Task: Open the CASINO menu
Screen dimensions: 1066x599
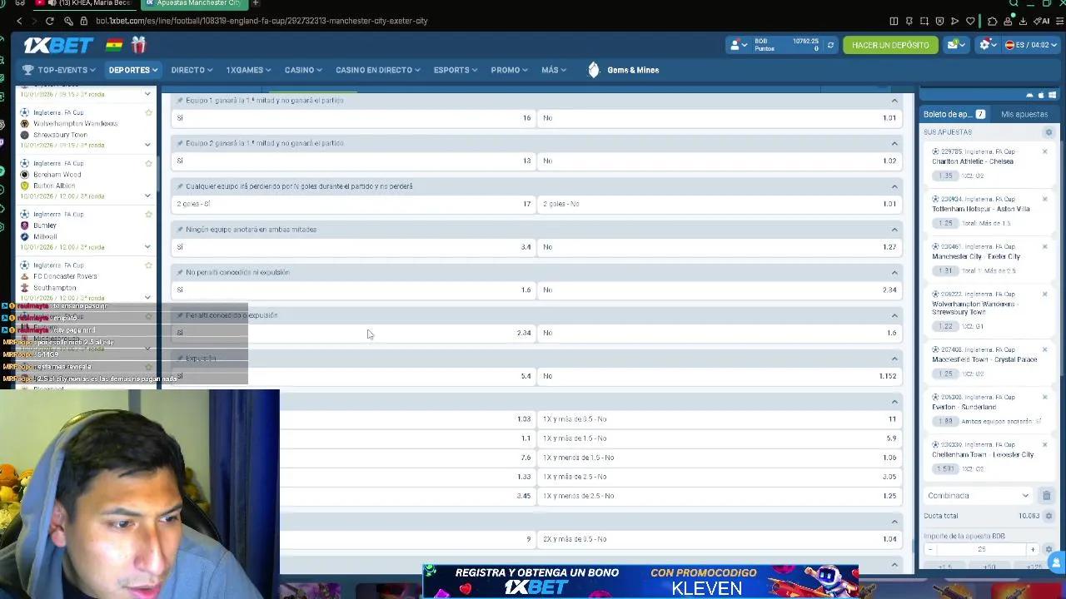Action: pyautogui.click(x=303, y=70)
